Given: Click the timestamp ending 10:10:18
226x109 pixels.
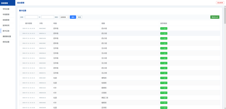Looking at the screenshot, I should coord(29,68).
